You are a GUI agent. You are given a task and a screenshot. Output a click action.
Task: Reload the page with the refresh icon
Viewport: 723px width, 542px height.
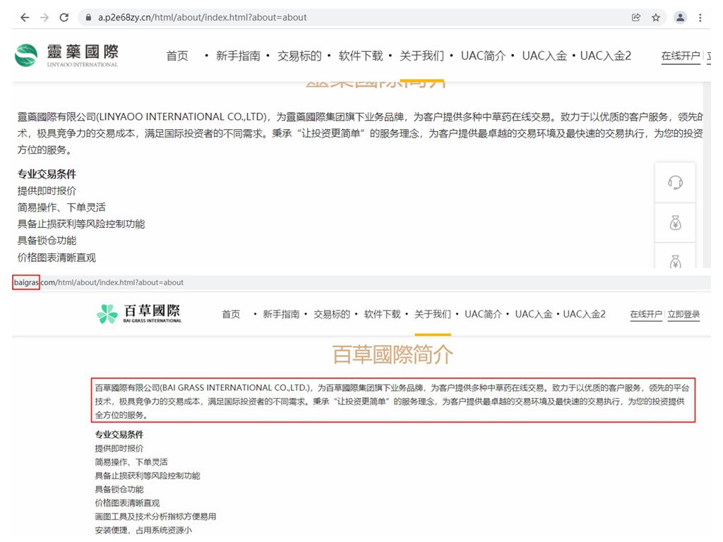64,18
